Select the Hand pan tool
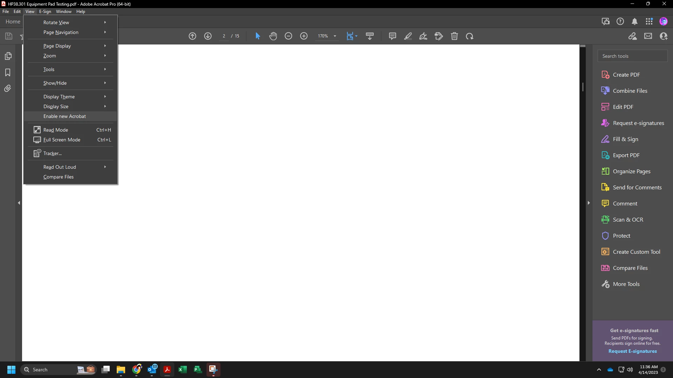 (x=273, y=36)
